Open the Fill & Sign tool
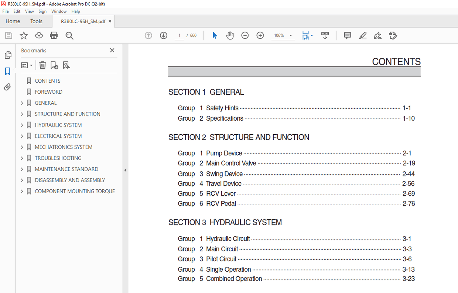458x293 pixels. pos(377,35)
